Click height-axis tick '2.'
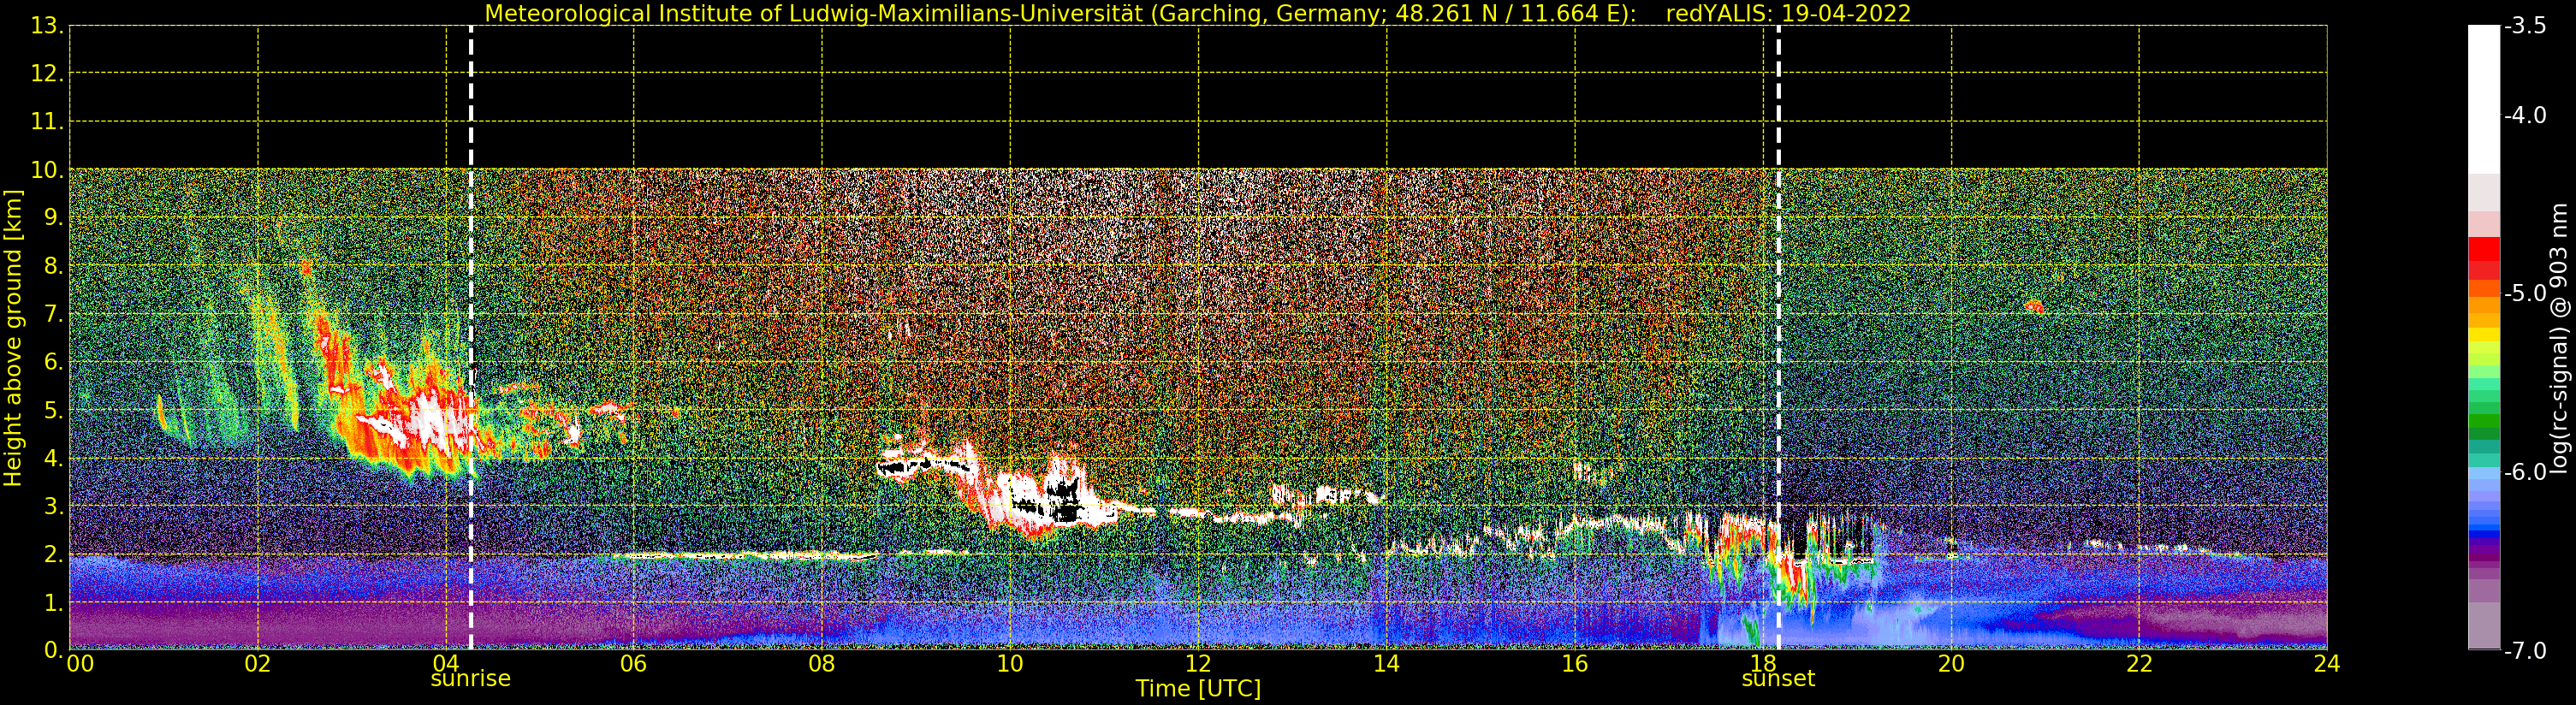This screenshot has width=2576, height=705. pos(53,555)
